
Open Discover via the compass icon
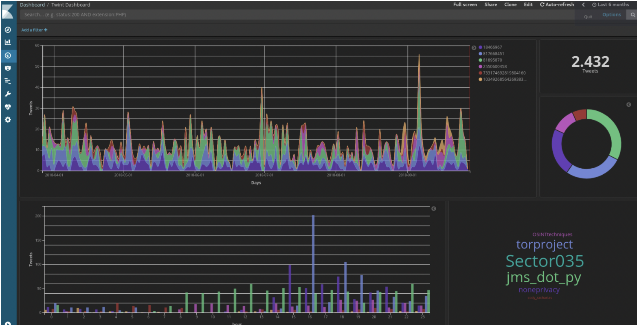pos(8,30)
